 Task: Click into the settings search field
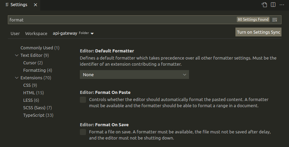tap(119, 20)
